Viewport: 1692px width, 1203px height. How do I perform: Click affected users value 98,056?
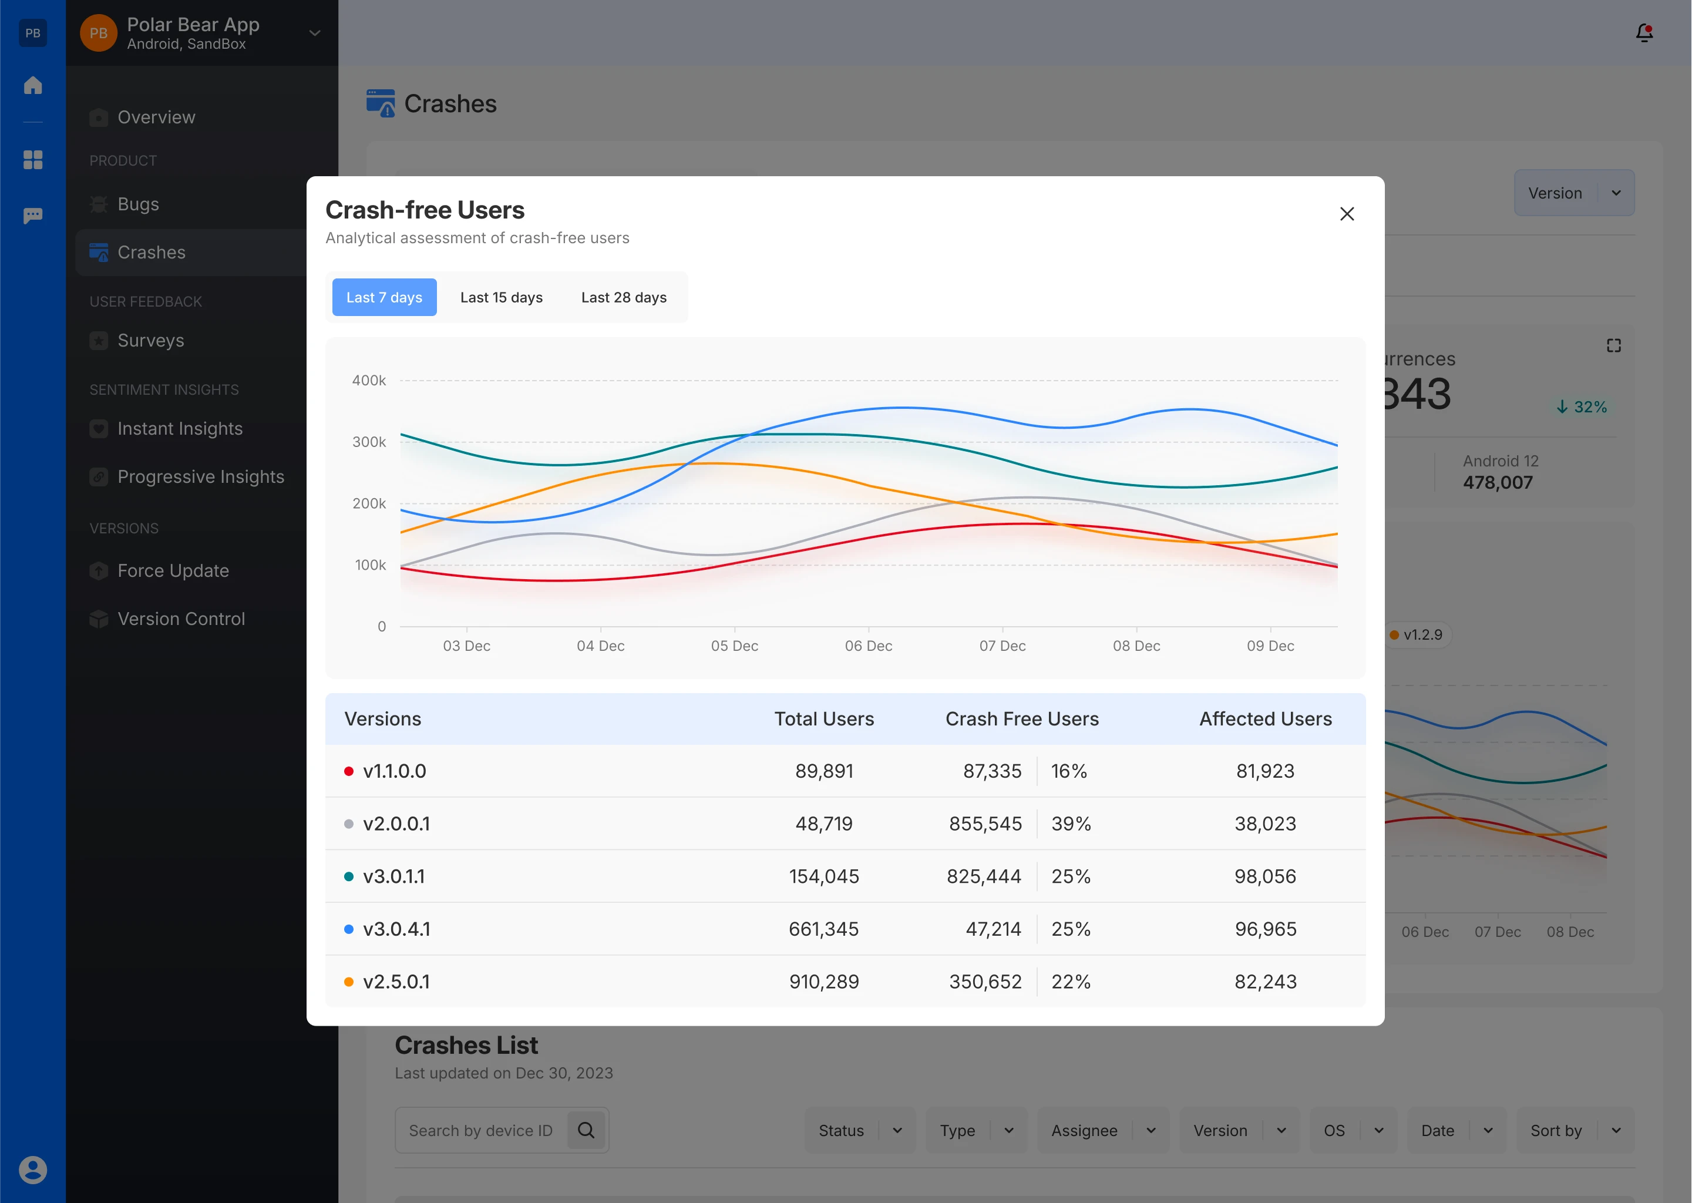tap(1266, 876)
